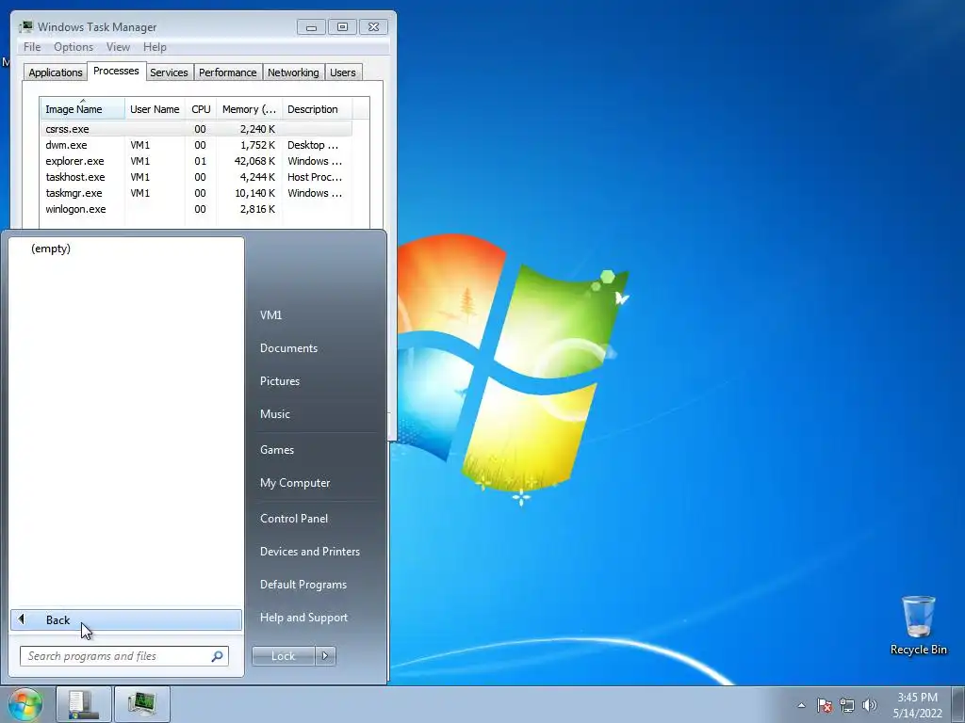Switch to the Processes tab
965x723 pixels.
116,71
